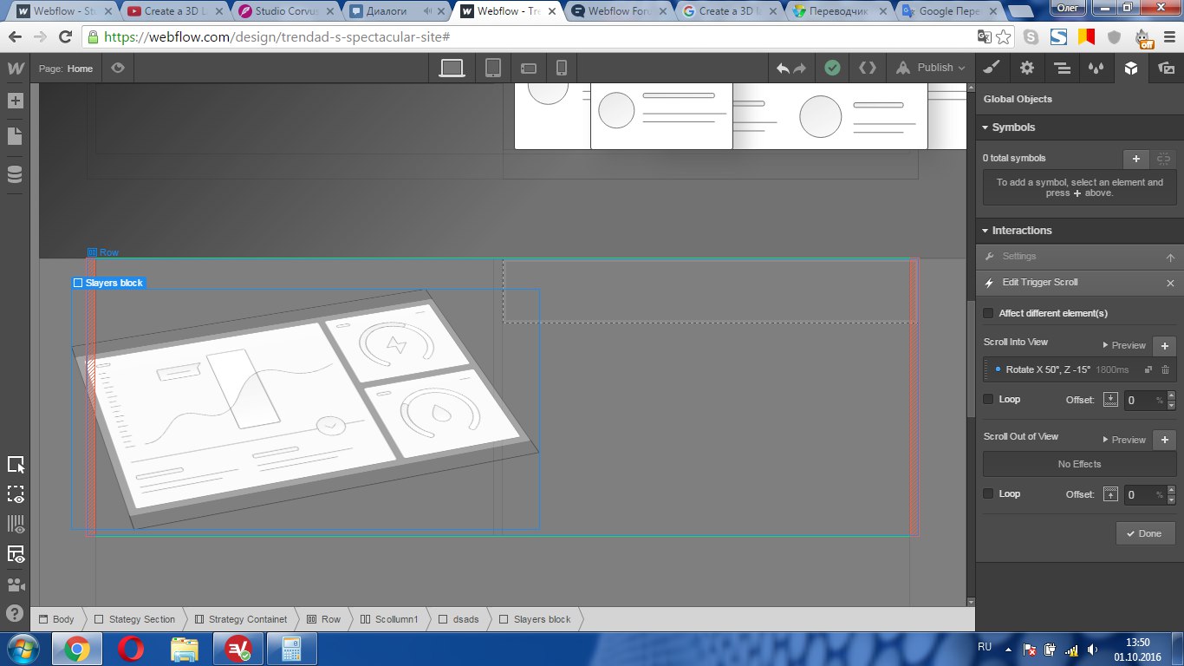Click the Done button
The width and height of the screenshot is (1184, 666).
point(1144,533)
